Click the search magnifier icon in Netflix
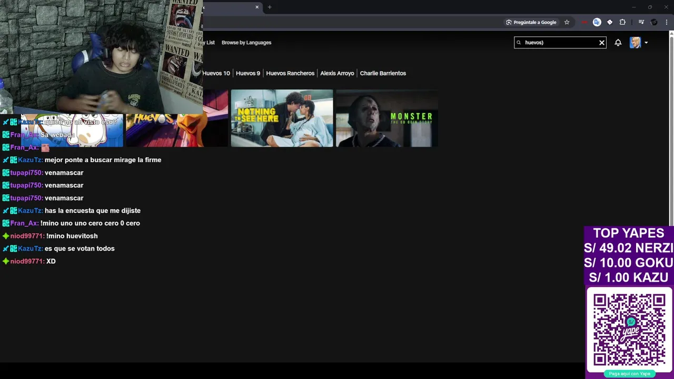The height and width of the screenshot is (379, 674). [519, 43]
